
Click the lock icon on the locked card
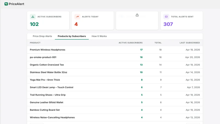[137, 15]
